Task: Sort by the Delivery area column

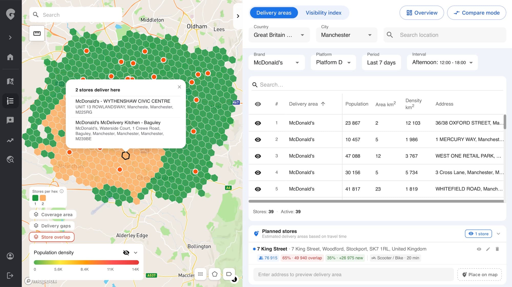Action: [307, 104]
